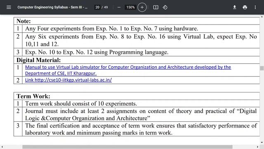Click the scroll up arrow
Viewport: 264px width, 149px height.
pyautogui.click(x=262, y=17)
